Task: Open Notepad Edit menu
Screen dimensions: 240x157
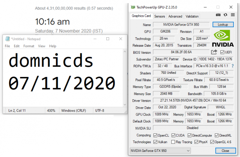Action: [16, 46]
